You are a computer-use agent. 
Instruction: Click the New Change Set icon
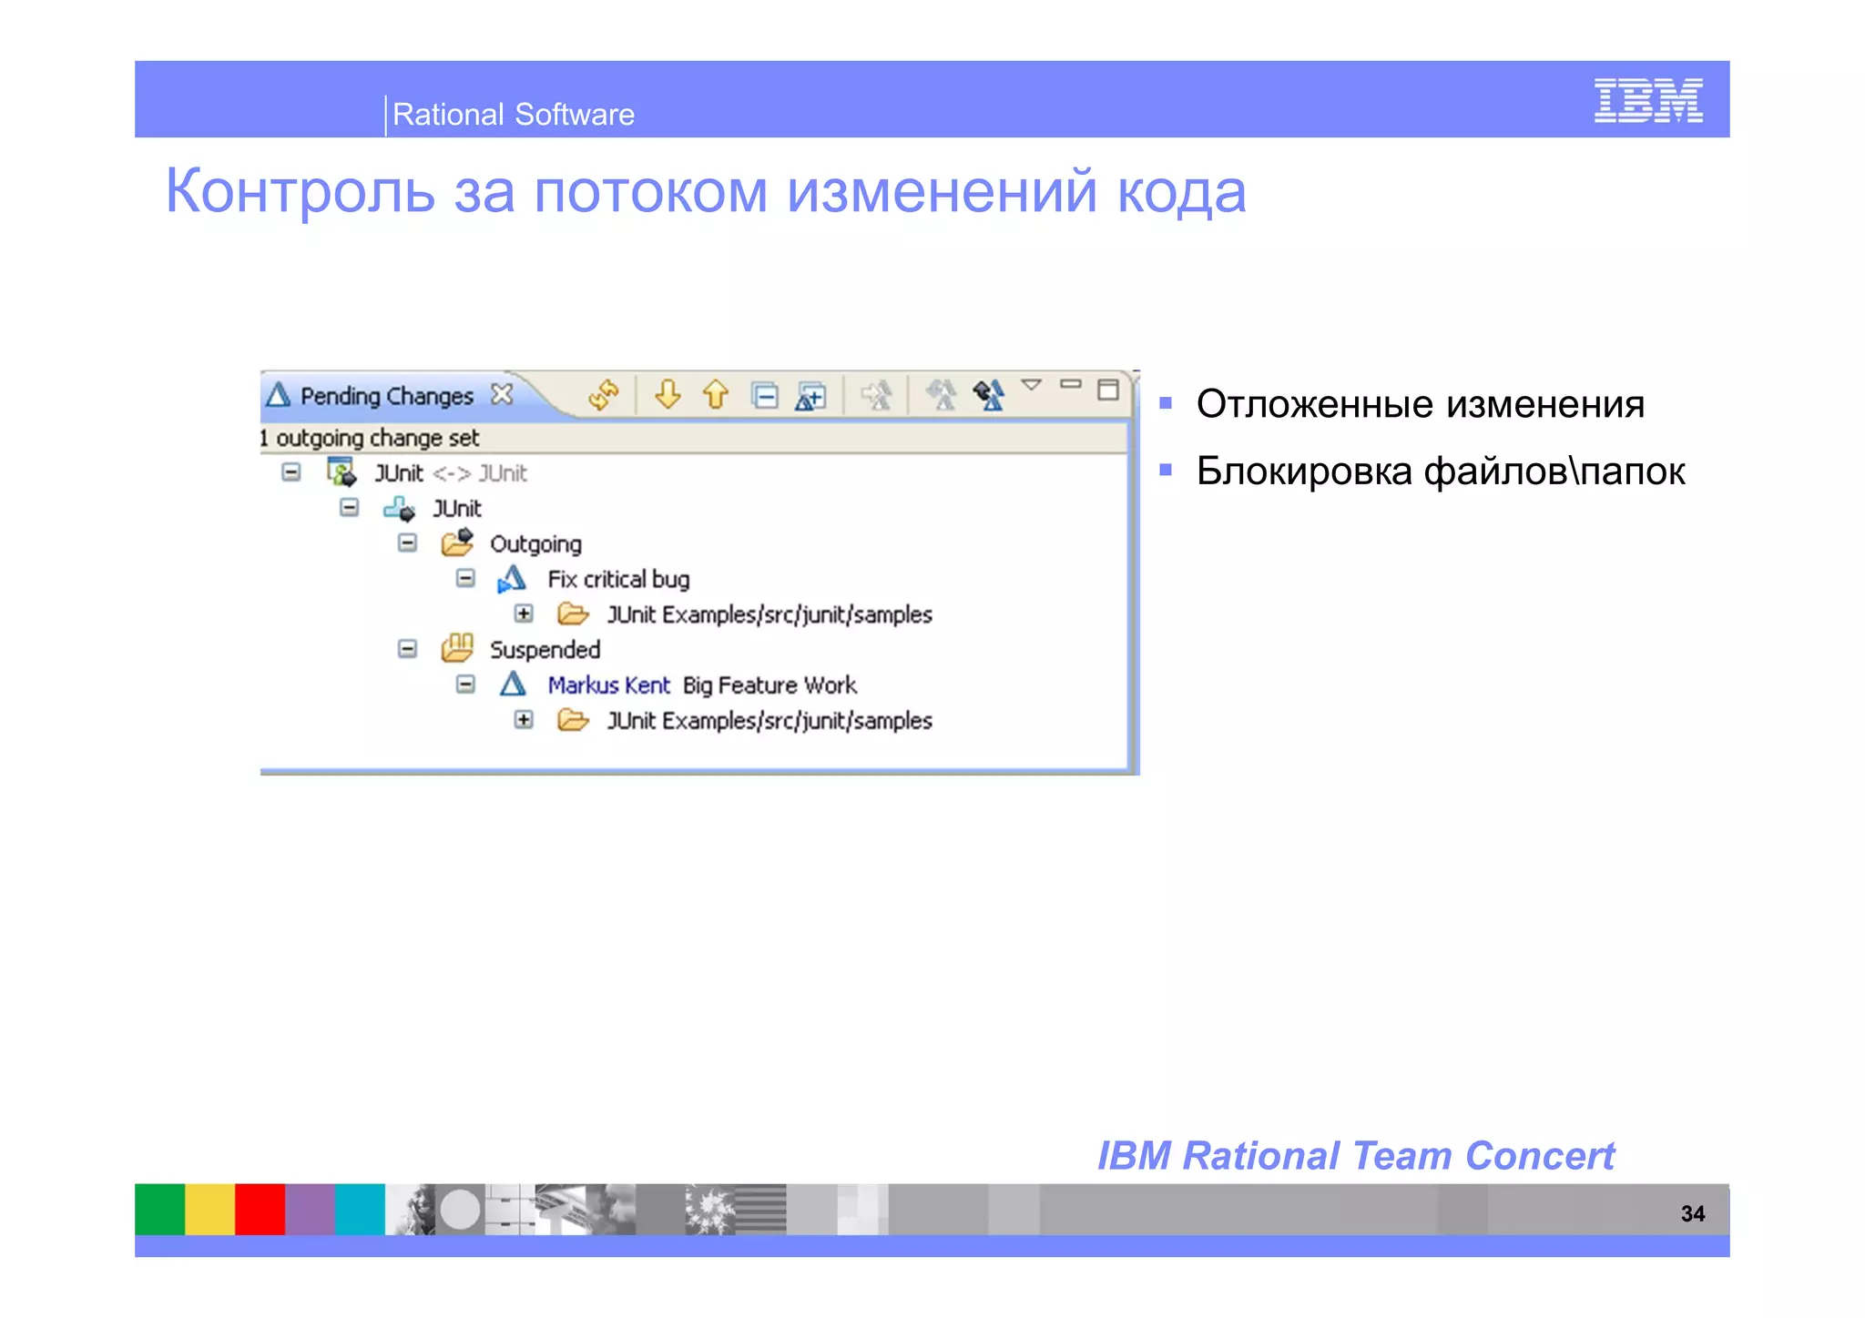810,396
